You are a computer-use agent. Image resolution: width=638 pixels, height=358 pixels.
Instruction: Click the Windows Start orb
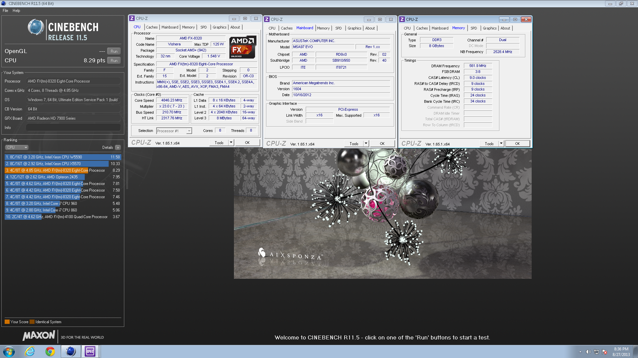pyautogui.click(x=9, y=351)
